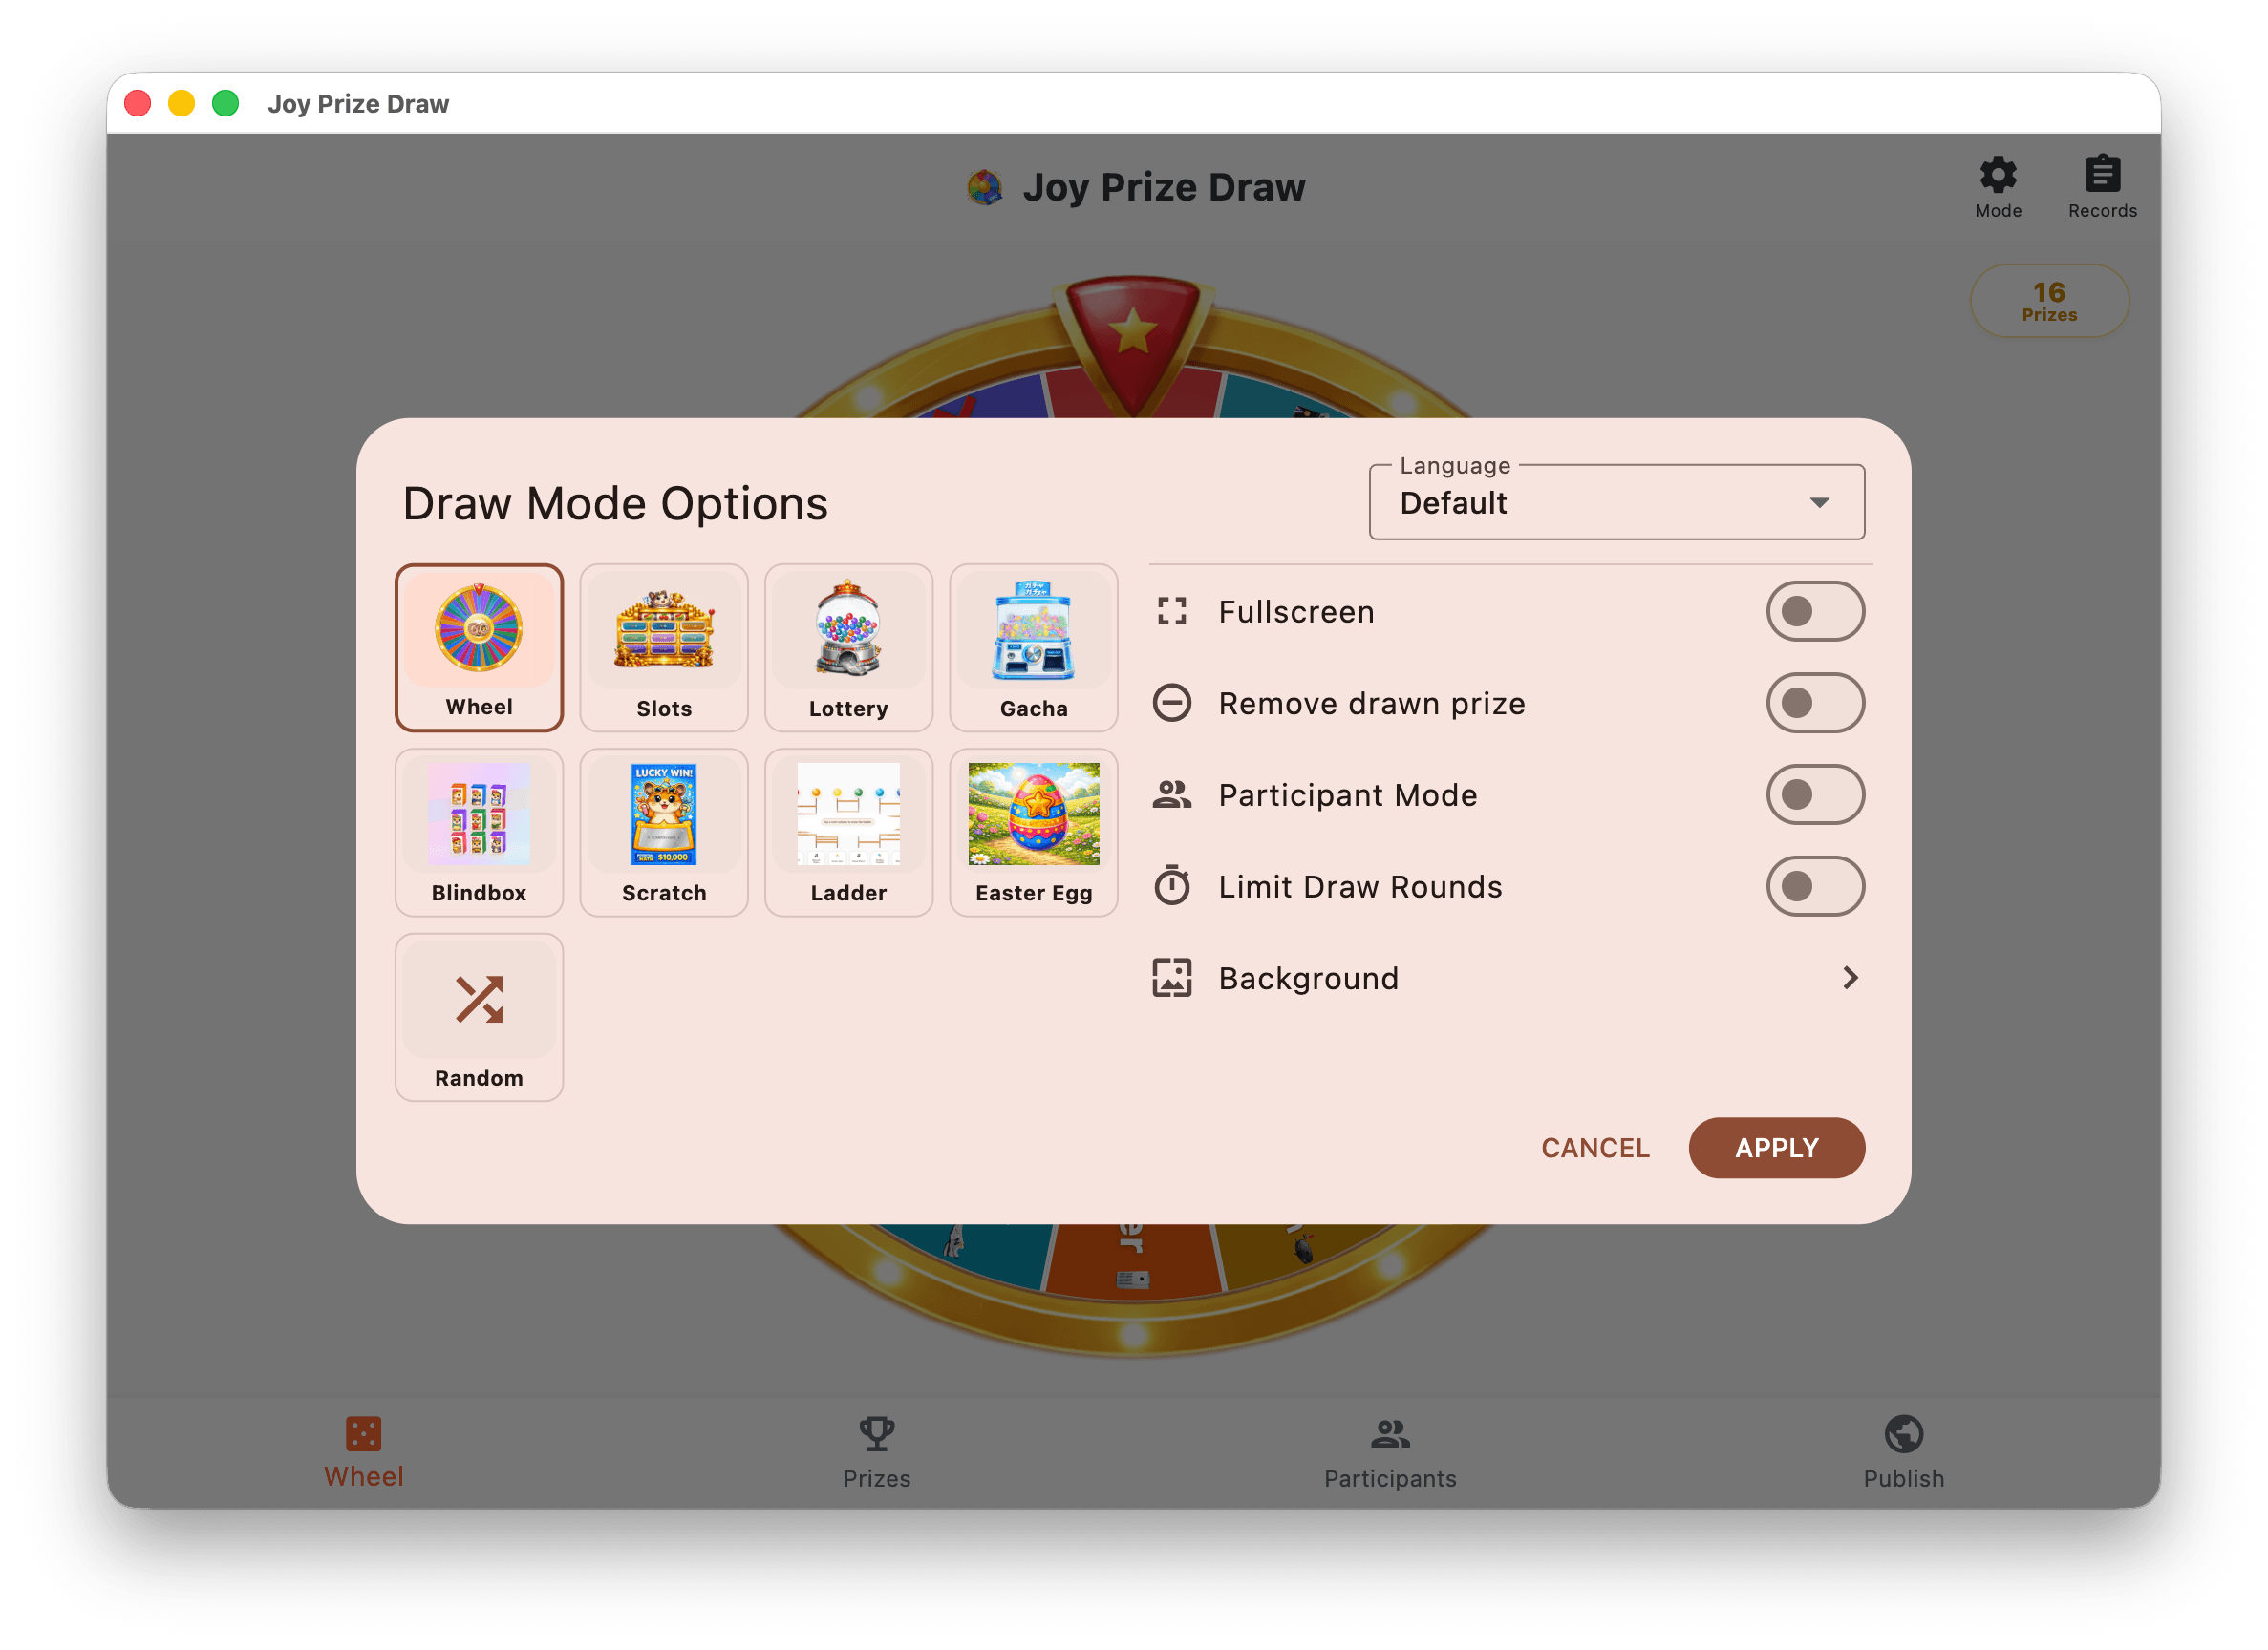This screenshot has height=1650, width=2268.
Task: Select the Slots draw mode
Action: (663, 647)
